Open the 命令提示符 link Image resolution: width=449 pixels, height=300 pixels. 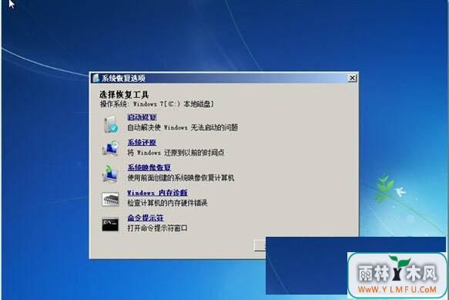[146, 217]
